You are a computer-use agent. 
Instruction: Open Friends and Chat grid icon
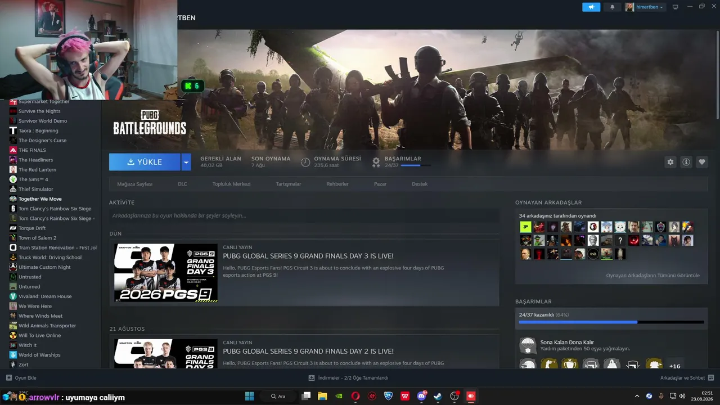710,378
